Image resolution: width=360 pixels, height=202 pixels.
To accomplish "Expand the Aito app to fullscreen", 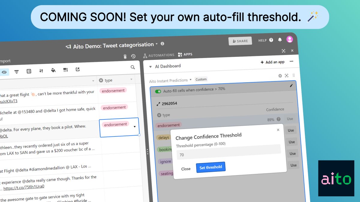I will [x=287, y=76].
